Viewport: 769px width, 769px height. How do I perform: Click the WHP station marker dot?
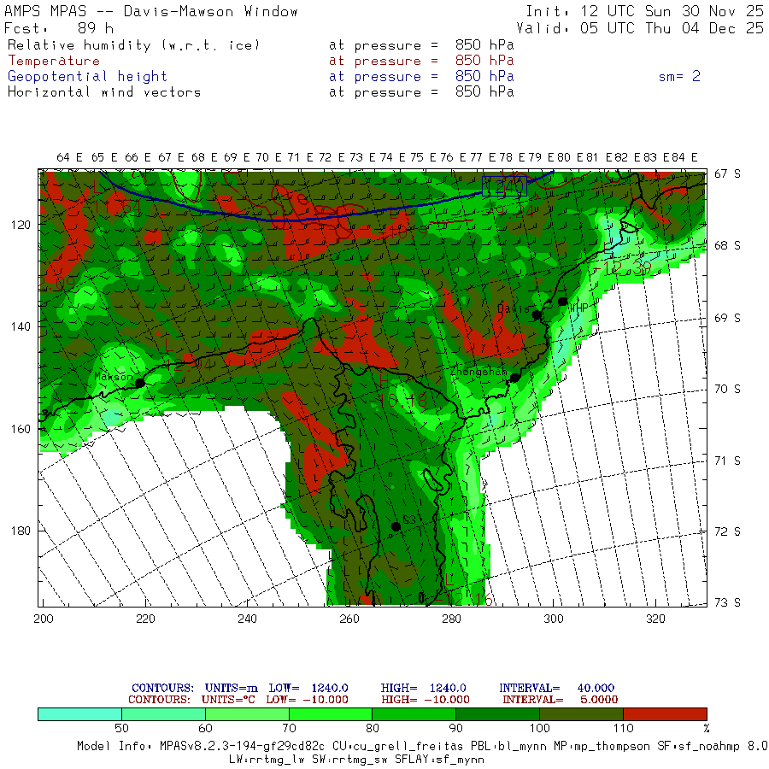[562, 302]
